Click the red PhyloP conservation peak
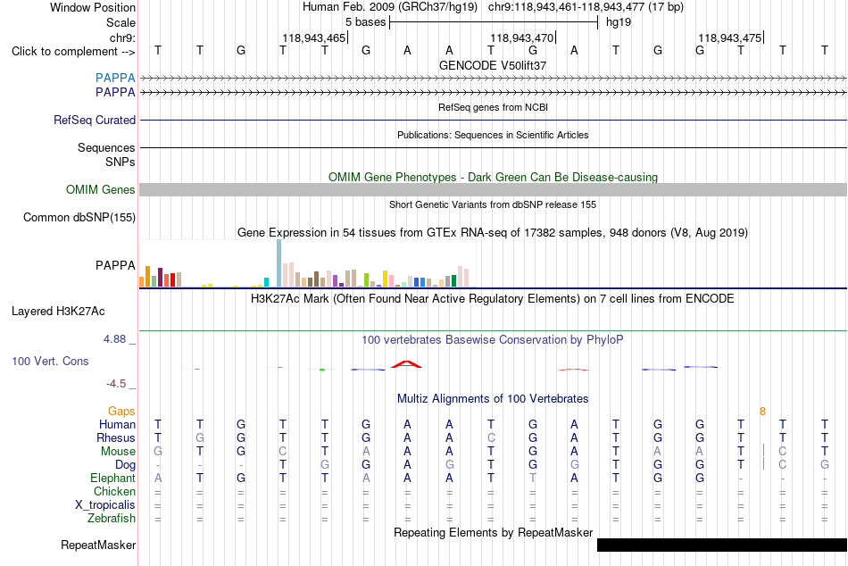Screen dimensions: 848x566 [x=407, y=364]
